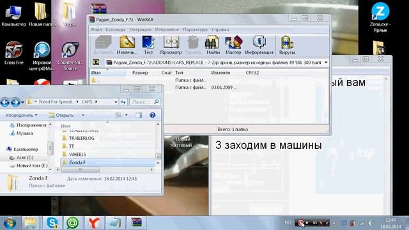Select Изображения in Explorer navigation pane
Screen dimensions: 409x230
tap(27, 125)
